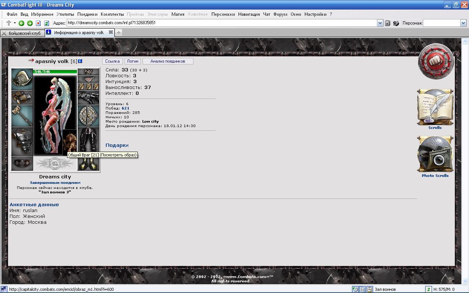
Task: Click the round shield equipment slot
Action: (x=88, y=116)
